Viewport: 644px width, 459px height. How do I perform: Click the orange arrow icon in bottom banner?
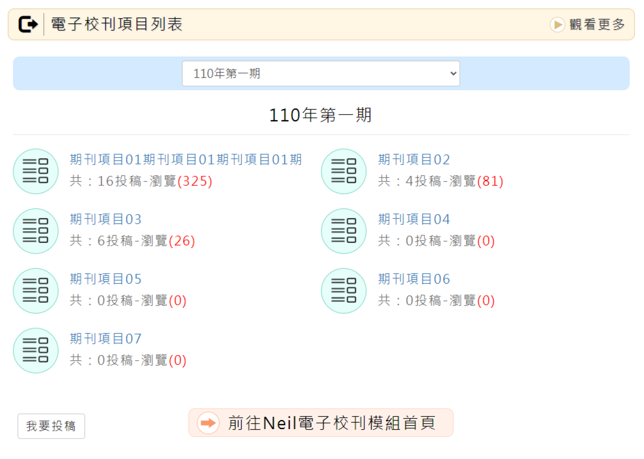(208, 423)
